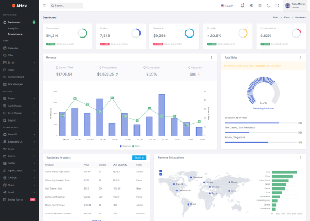
Task: Click the refresh link in the warning banner
Action: point(260,66)
